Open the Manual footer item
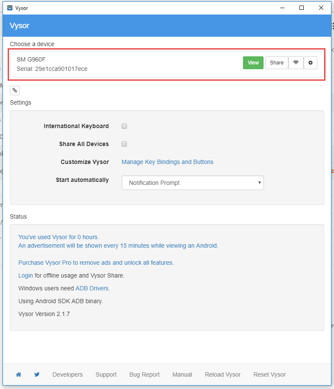This screenshot has width=334, height=389. tap(182, 374)
